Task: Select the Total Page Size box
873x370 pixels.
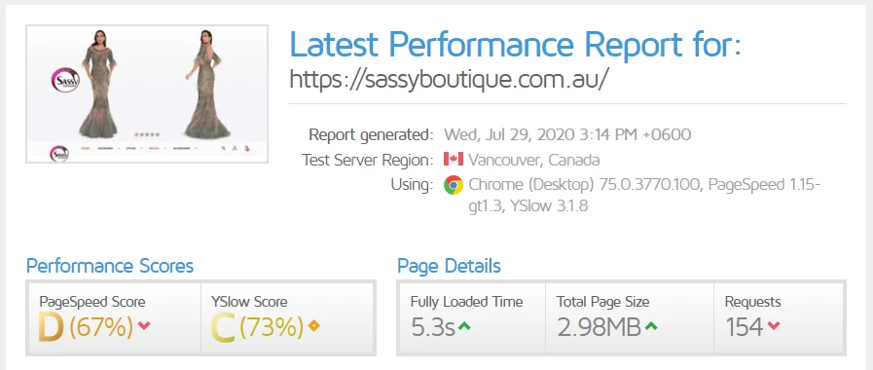Action: [x=630, y=318]
